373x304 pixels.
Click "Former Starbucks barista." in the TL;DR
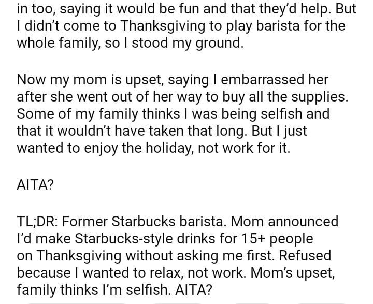(147, 222)
